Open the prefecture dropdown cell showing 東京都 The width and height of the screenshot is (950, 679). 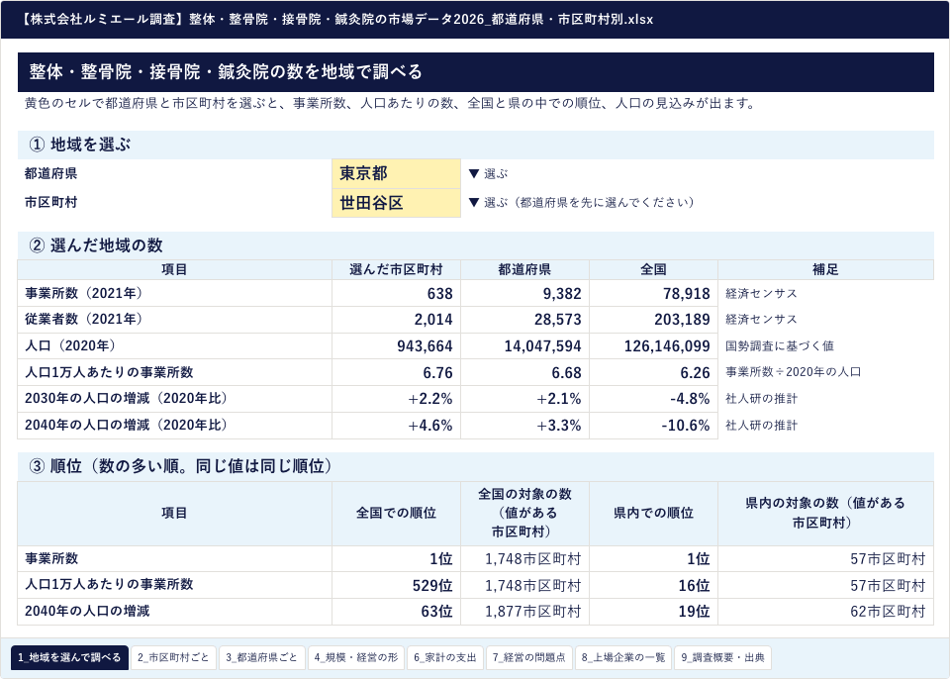pos(396,173)
